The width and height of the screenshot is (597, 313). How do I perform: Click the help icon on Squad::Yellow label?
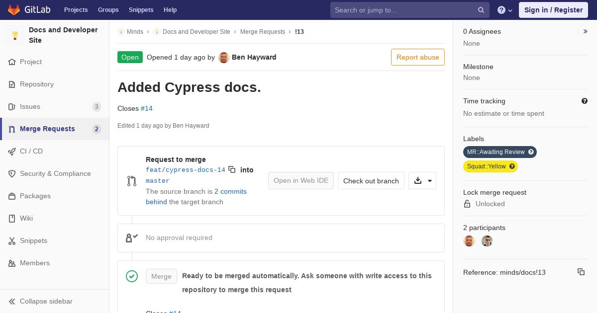(x=512, y=166)
